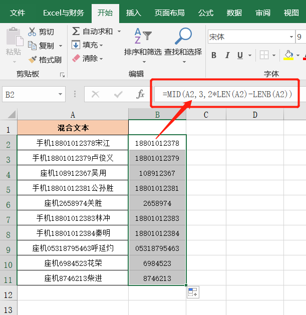The image size is (306, 315).
Task: Open the borders dropdown arrow
Action: pyautogui.click(x=274, y=55)
